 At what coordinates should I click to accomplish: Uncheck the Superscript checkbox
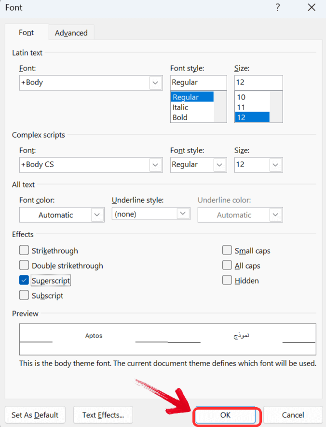coord(24,280)
